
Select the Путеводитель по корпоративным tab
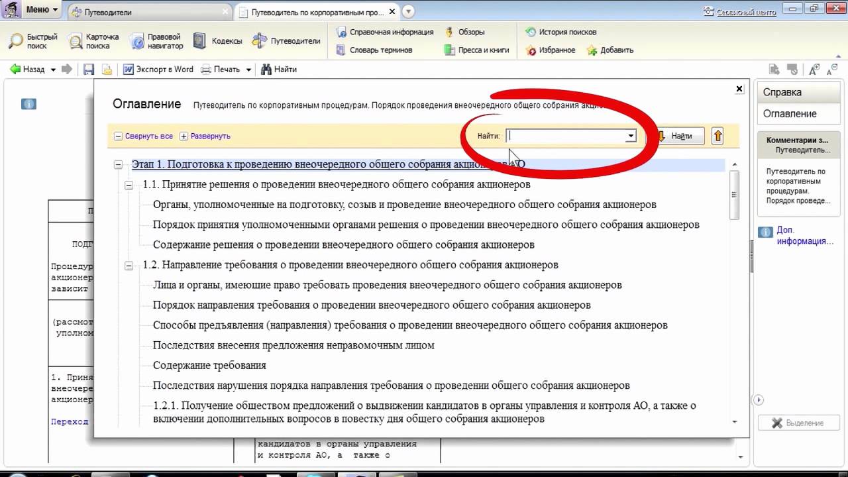tap(317, 12)
